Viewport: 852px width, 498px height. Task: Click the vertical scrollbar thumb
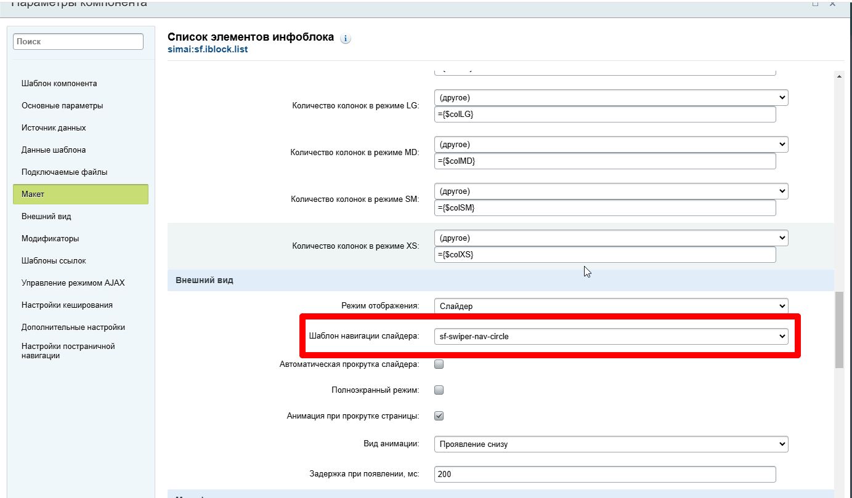tap(838, 330)
